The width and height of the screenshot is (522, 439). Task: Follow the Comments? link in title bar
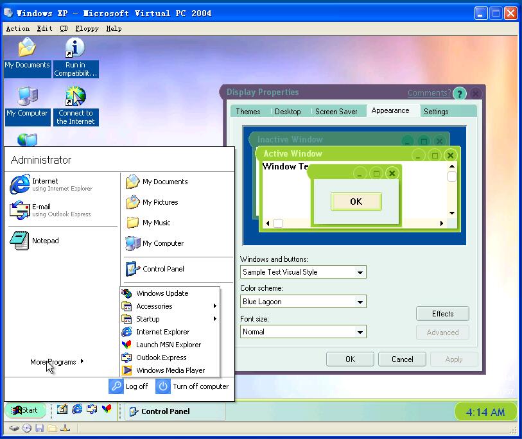coord(429,93)
